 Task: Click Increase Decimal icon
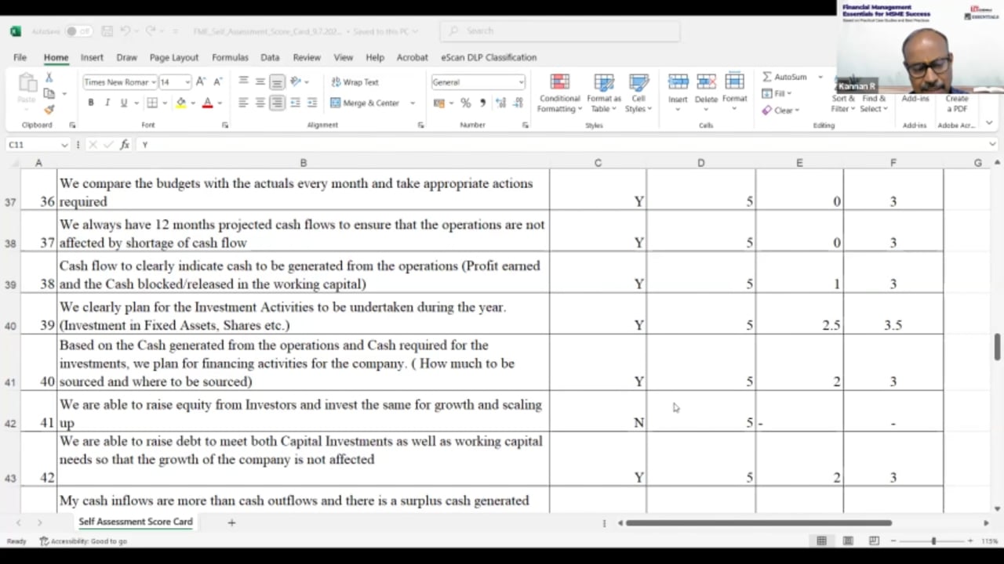point(500,103)
